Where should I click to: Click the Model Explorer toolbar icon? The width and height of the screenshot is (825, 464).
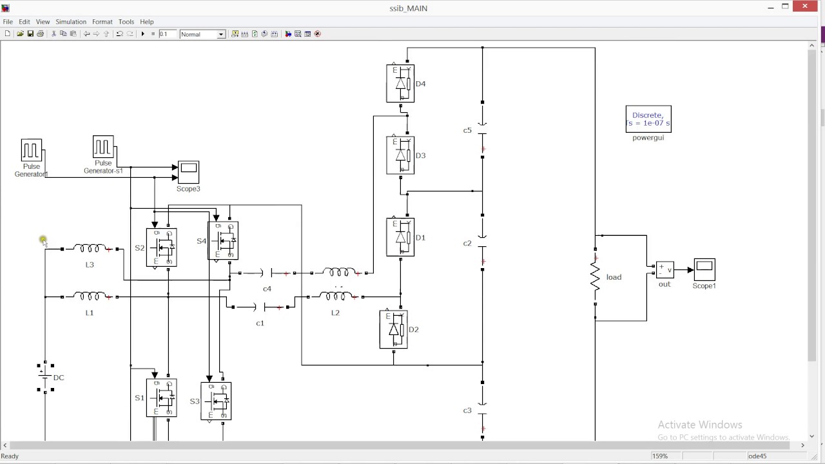(x=298, y=34)
